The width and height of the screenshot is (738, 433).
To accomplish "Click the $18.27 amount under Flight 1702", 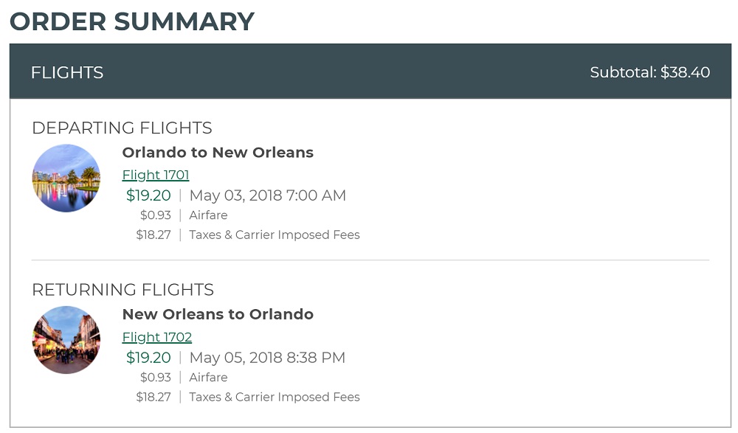I will [x=153, y=397].
